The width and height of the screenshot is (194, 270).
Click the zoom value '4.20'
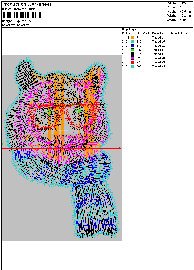tap(183, 20)
